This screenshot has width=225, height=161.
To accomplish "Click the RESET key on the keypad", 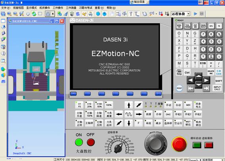I will point(179,88).
